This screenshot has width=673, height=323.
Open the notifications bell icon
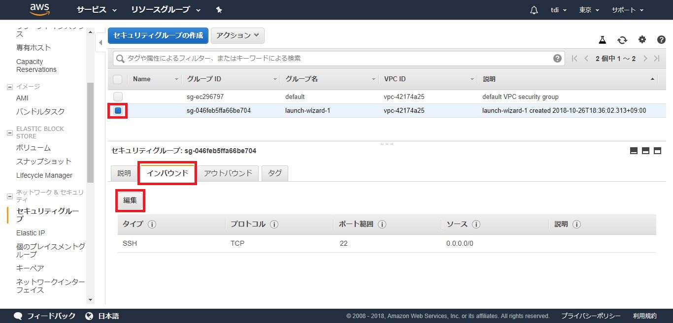click(x=534, y=10)
